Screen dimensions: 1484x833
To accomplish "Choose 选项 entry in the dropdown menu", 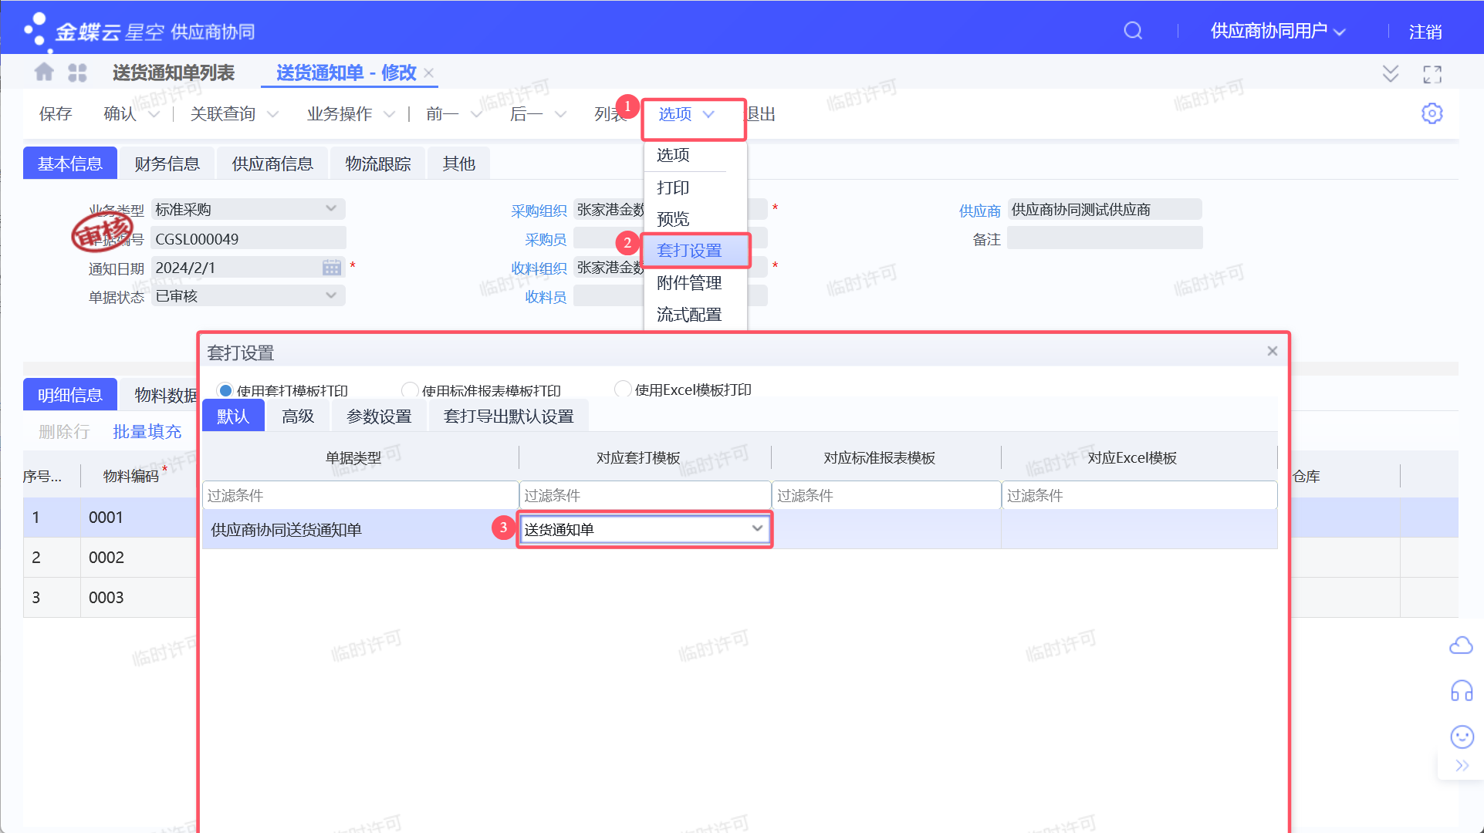I will pyautogui.click(x=673, y=155).
